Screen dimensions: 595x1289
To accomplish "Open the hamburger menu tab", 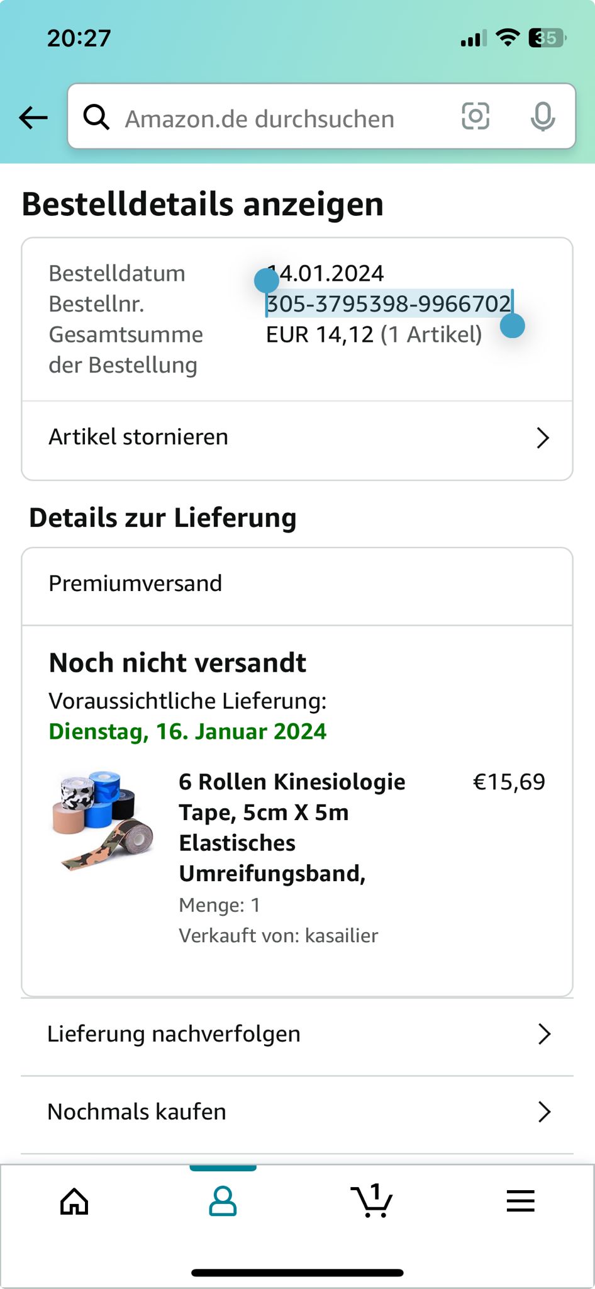I will (520, 1201).
